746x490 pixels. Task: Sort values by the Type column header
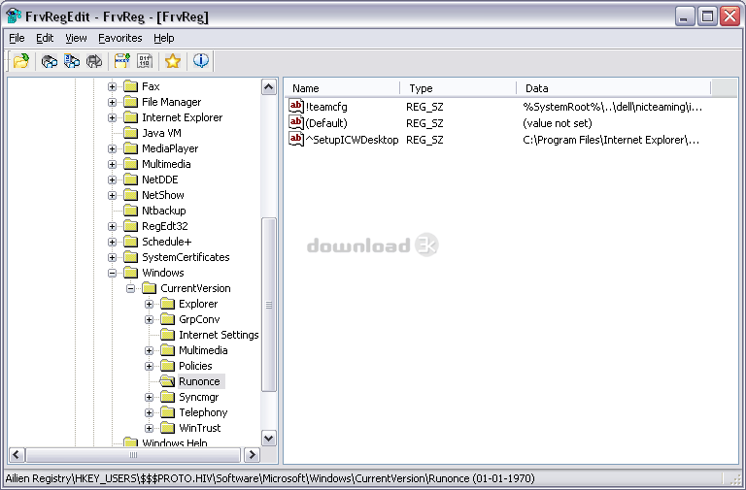(x=458, y=88)
